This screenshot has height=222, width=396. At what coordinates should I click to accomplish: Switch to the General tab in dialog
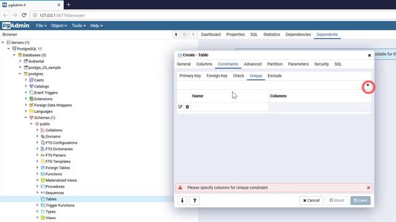(184, 64)
